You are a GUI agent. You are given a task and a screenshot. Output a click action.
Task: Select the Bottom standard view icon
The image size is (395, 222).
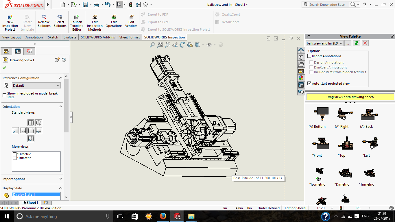pyautogui.click(x=31, y=139)
